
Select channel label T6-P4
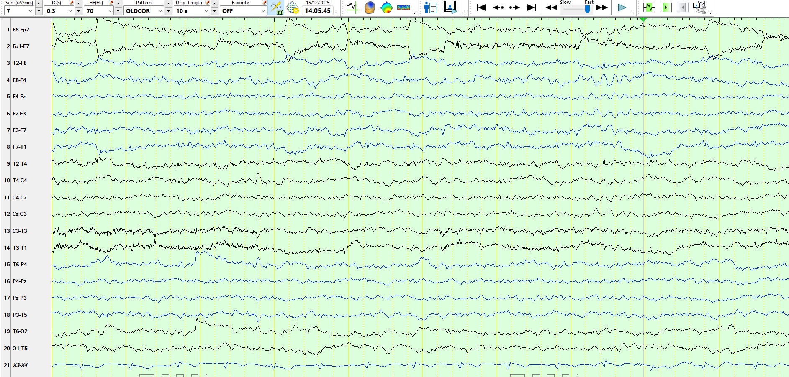(20, 264)
